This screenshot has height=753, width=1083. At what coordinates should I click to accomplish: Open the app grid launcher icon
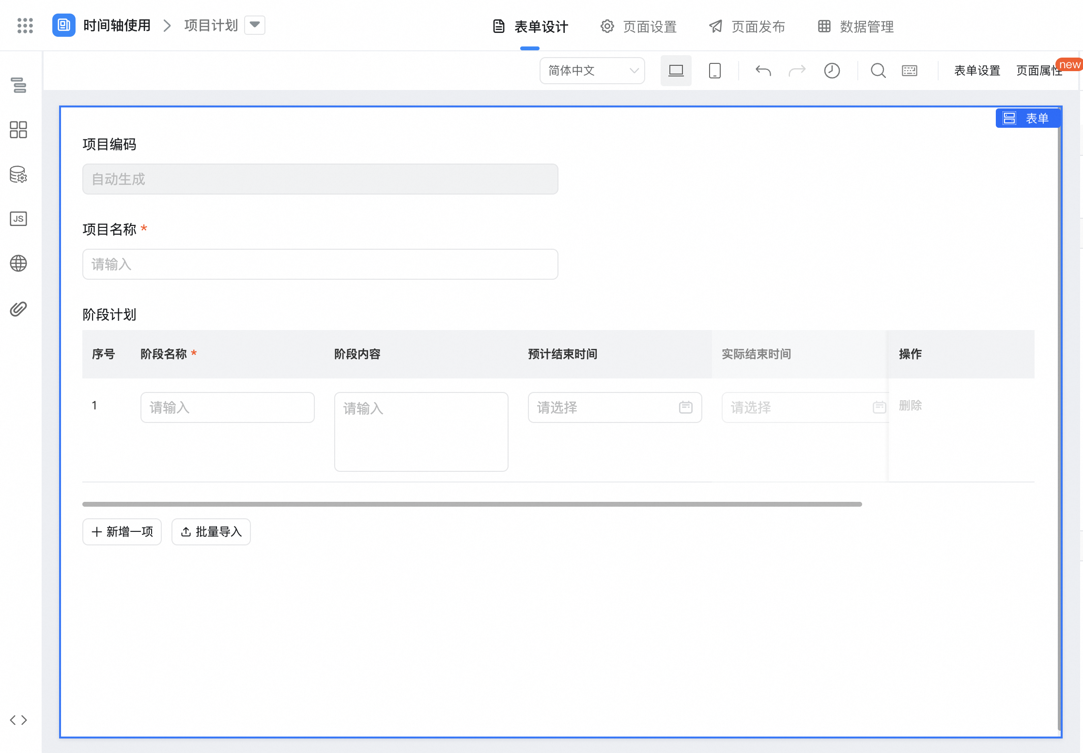point(25,26)
